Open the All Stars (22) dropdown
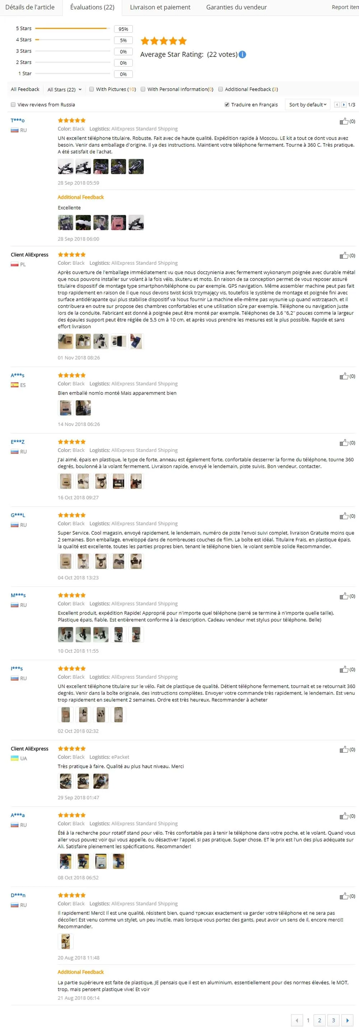The width and height of the screenshot is (359, 1029). click(x=64, y=90)
